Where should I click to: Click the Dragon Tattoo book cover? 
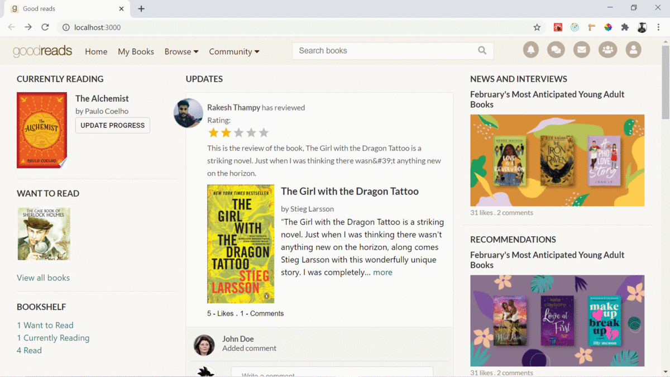coord(241,244)
